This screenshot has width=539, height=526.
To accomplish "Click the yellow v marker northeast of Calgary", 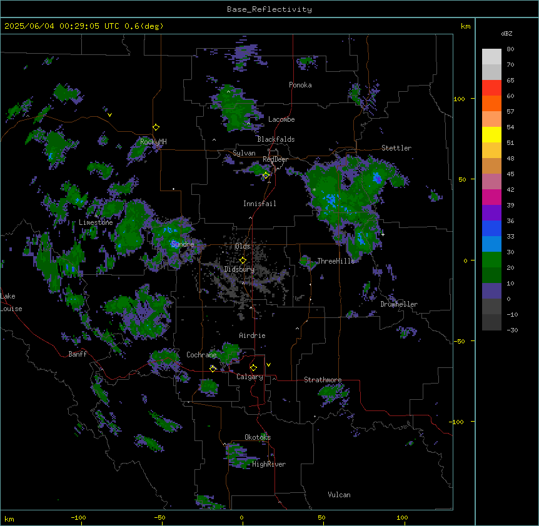I will tap(268, 365).
